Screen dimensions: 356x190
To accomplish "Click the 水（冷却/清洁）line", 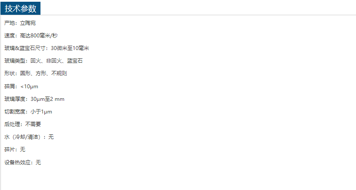I will coord(29,137).
